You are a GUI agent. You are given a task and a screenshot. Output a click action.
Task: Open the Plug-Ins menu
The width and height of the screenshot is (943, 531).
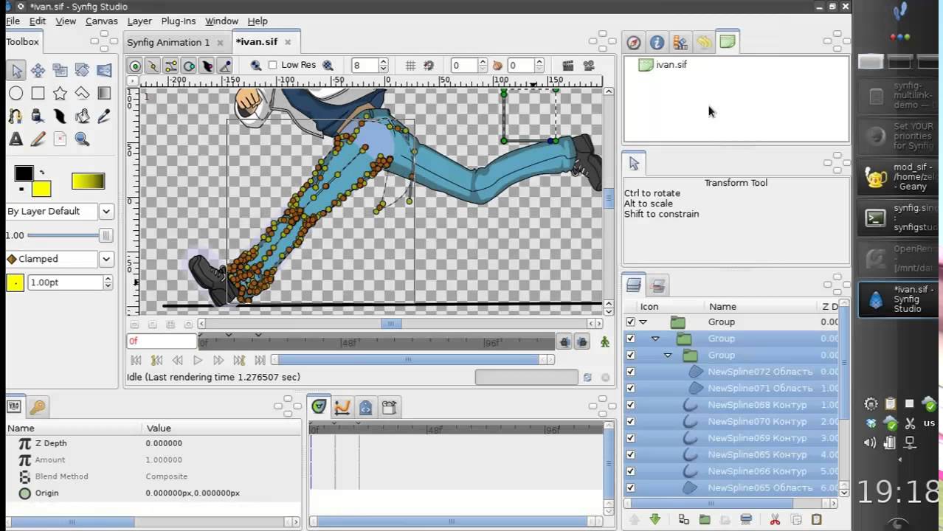tap(179, 21)
